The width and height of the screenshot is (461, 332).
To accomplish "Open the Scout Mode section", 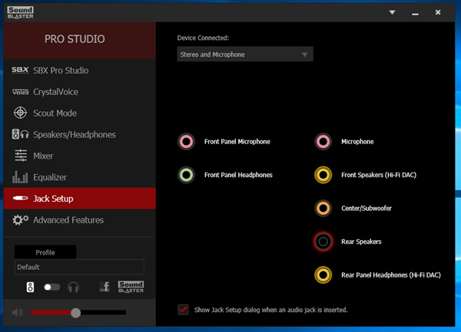I will pyautogui.click(x=80, y=113).
